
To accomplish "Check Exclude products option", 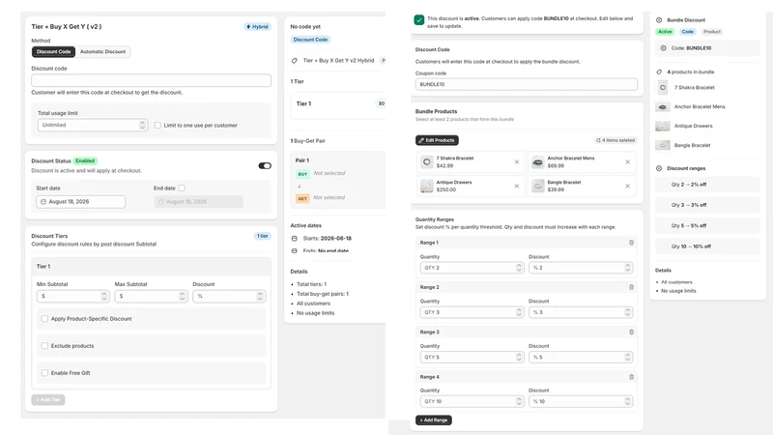I will (44, 346).
